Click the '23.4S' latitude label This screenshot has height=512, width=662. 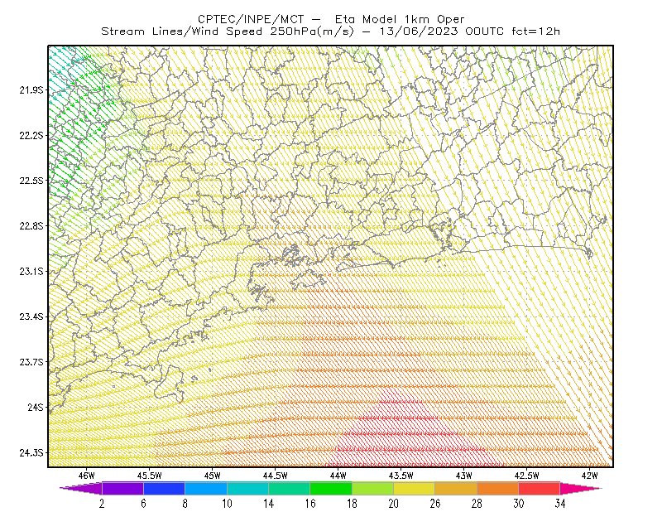coord(31,316)
